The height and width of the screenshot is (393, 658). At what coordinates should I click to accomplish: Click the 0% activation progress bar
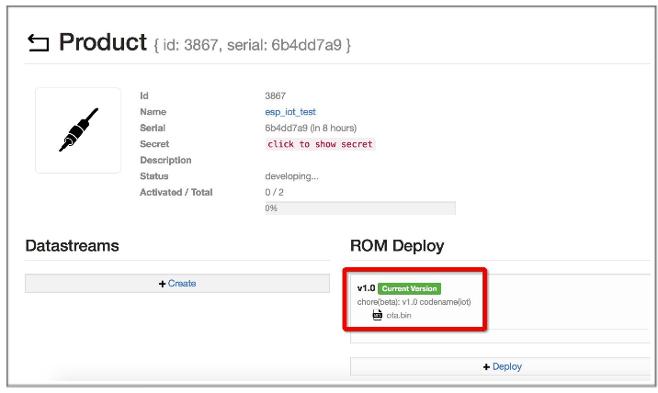tap(359, 208)
